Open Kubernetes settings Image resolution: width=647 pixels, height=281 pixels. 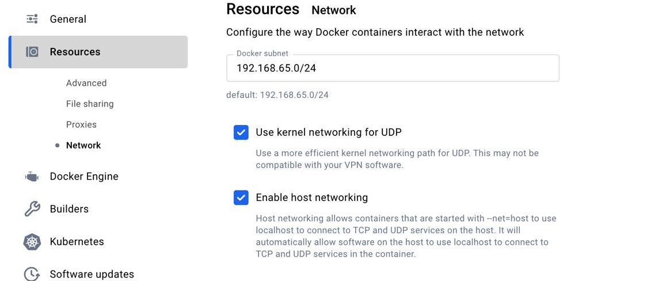point(77,241)
